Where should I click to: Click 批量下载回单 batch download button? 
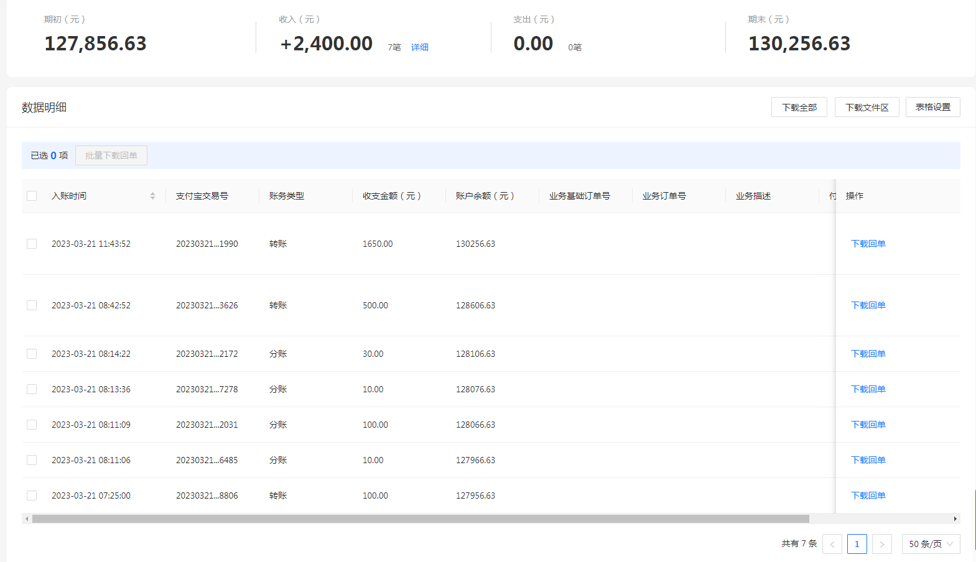[x=111, y=155]
